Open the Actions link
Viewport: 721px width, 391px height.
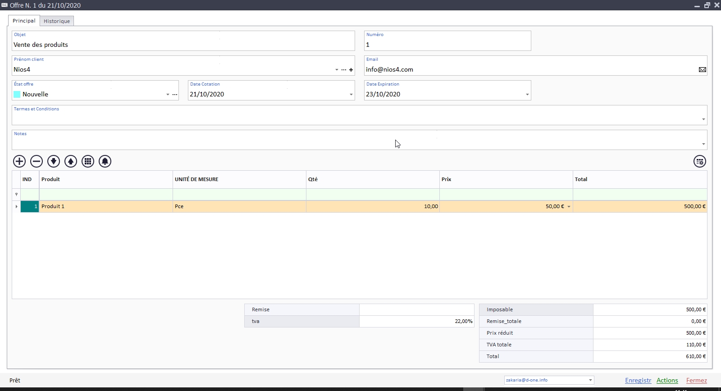(667, 380)
